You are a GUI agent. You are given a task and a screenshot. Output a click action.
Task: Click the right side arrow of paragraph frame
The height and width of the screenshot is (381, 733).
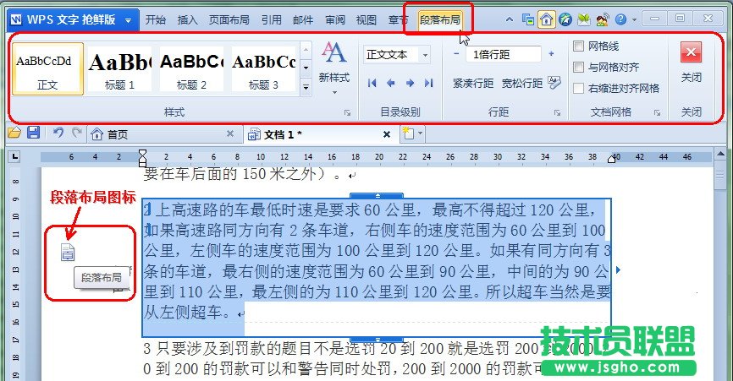pyautogui.click(x=619, y=269)
